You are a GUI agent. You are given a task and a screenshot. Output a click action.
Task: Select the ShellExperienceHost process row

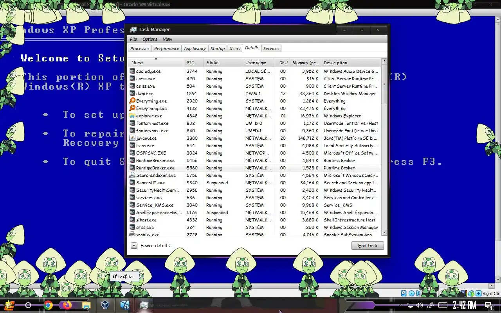254,212
